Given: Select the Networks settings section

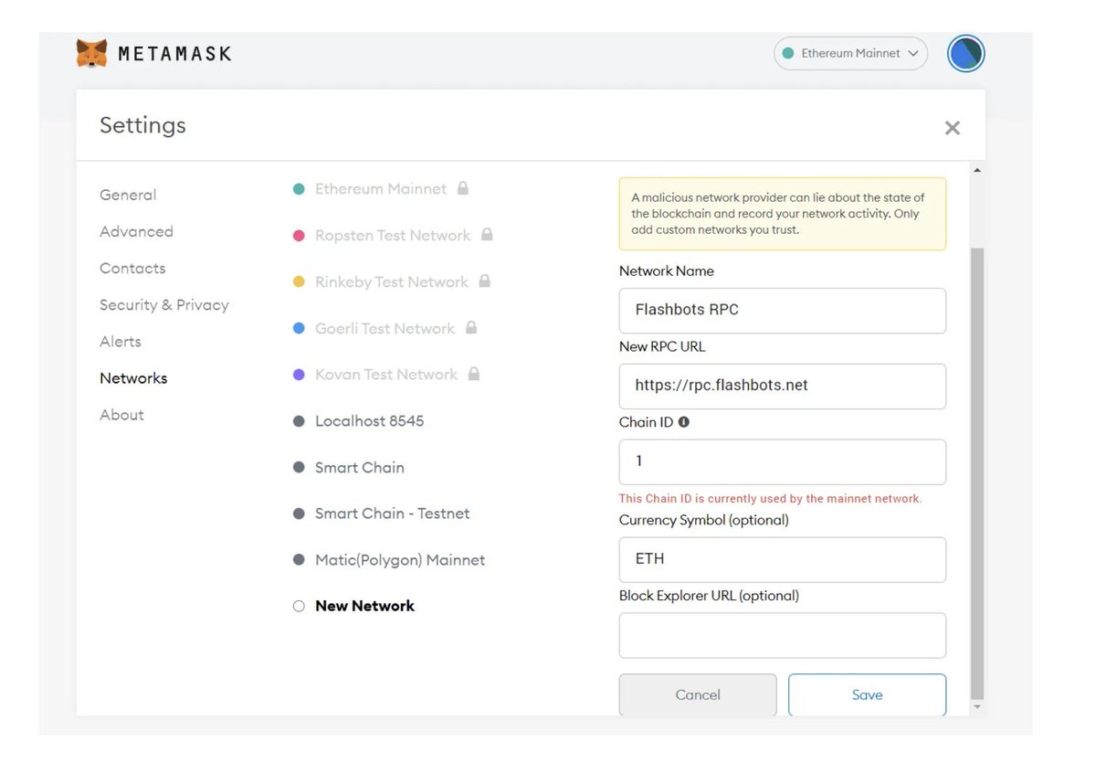Looking at the screenshot, I should click(133, 378).
